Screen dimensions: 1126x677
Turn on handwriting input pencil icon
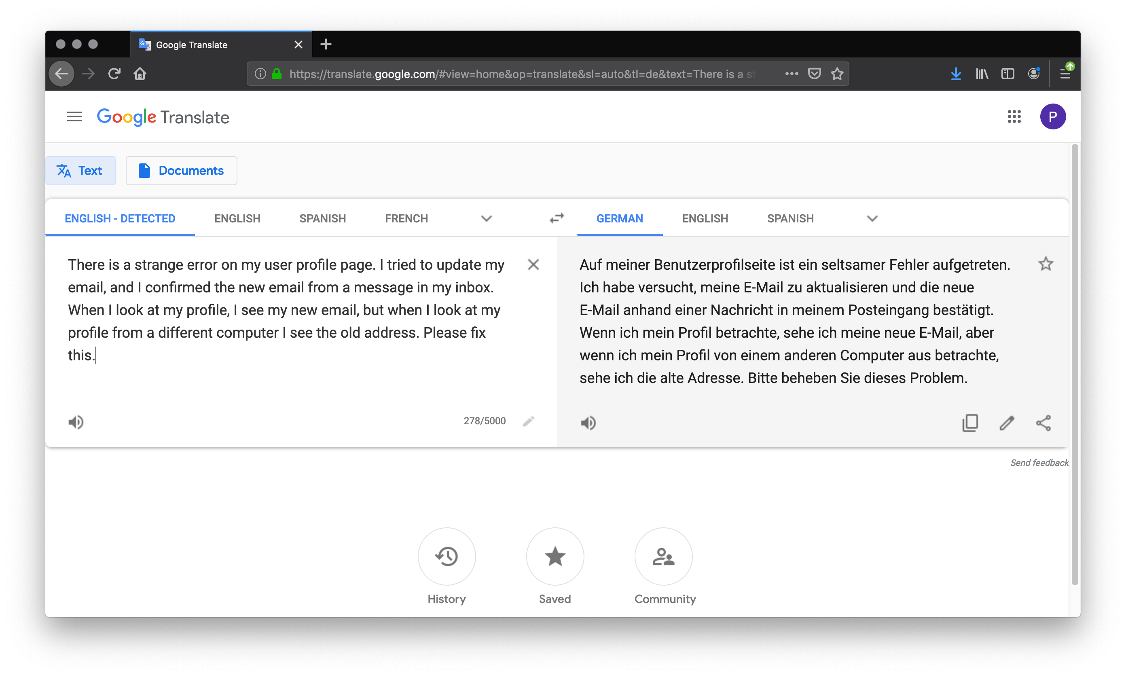click(x=528, y=421)
